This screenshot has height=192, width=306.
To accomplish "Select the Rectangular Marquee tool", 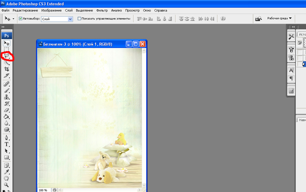I will (x=6, y=49).
